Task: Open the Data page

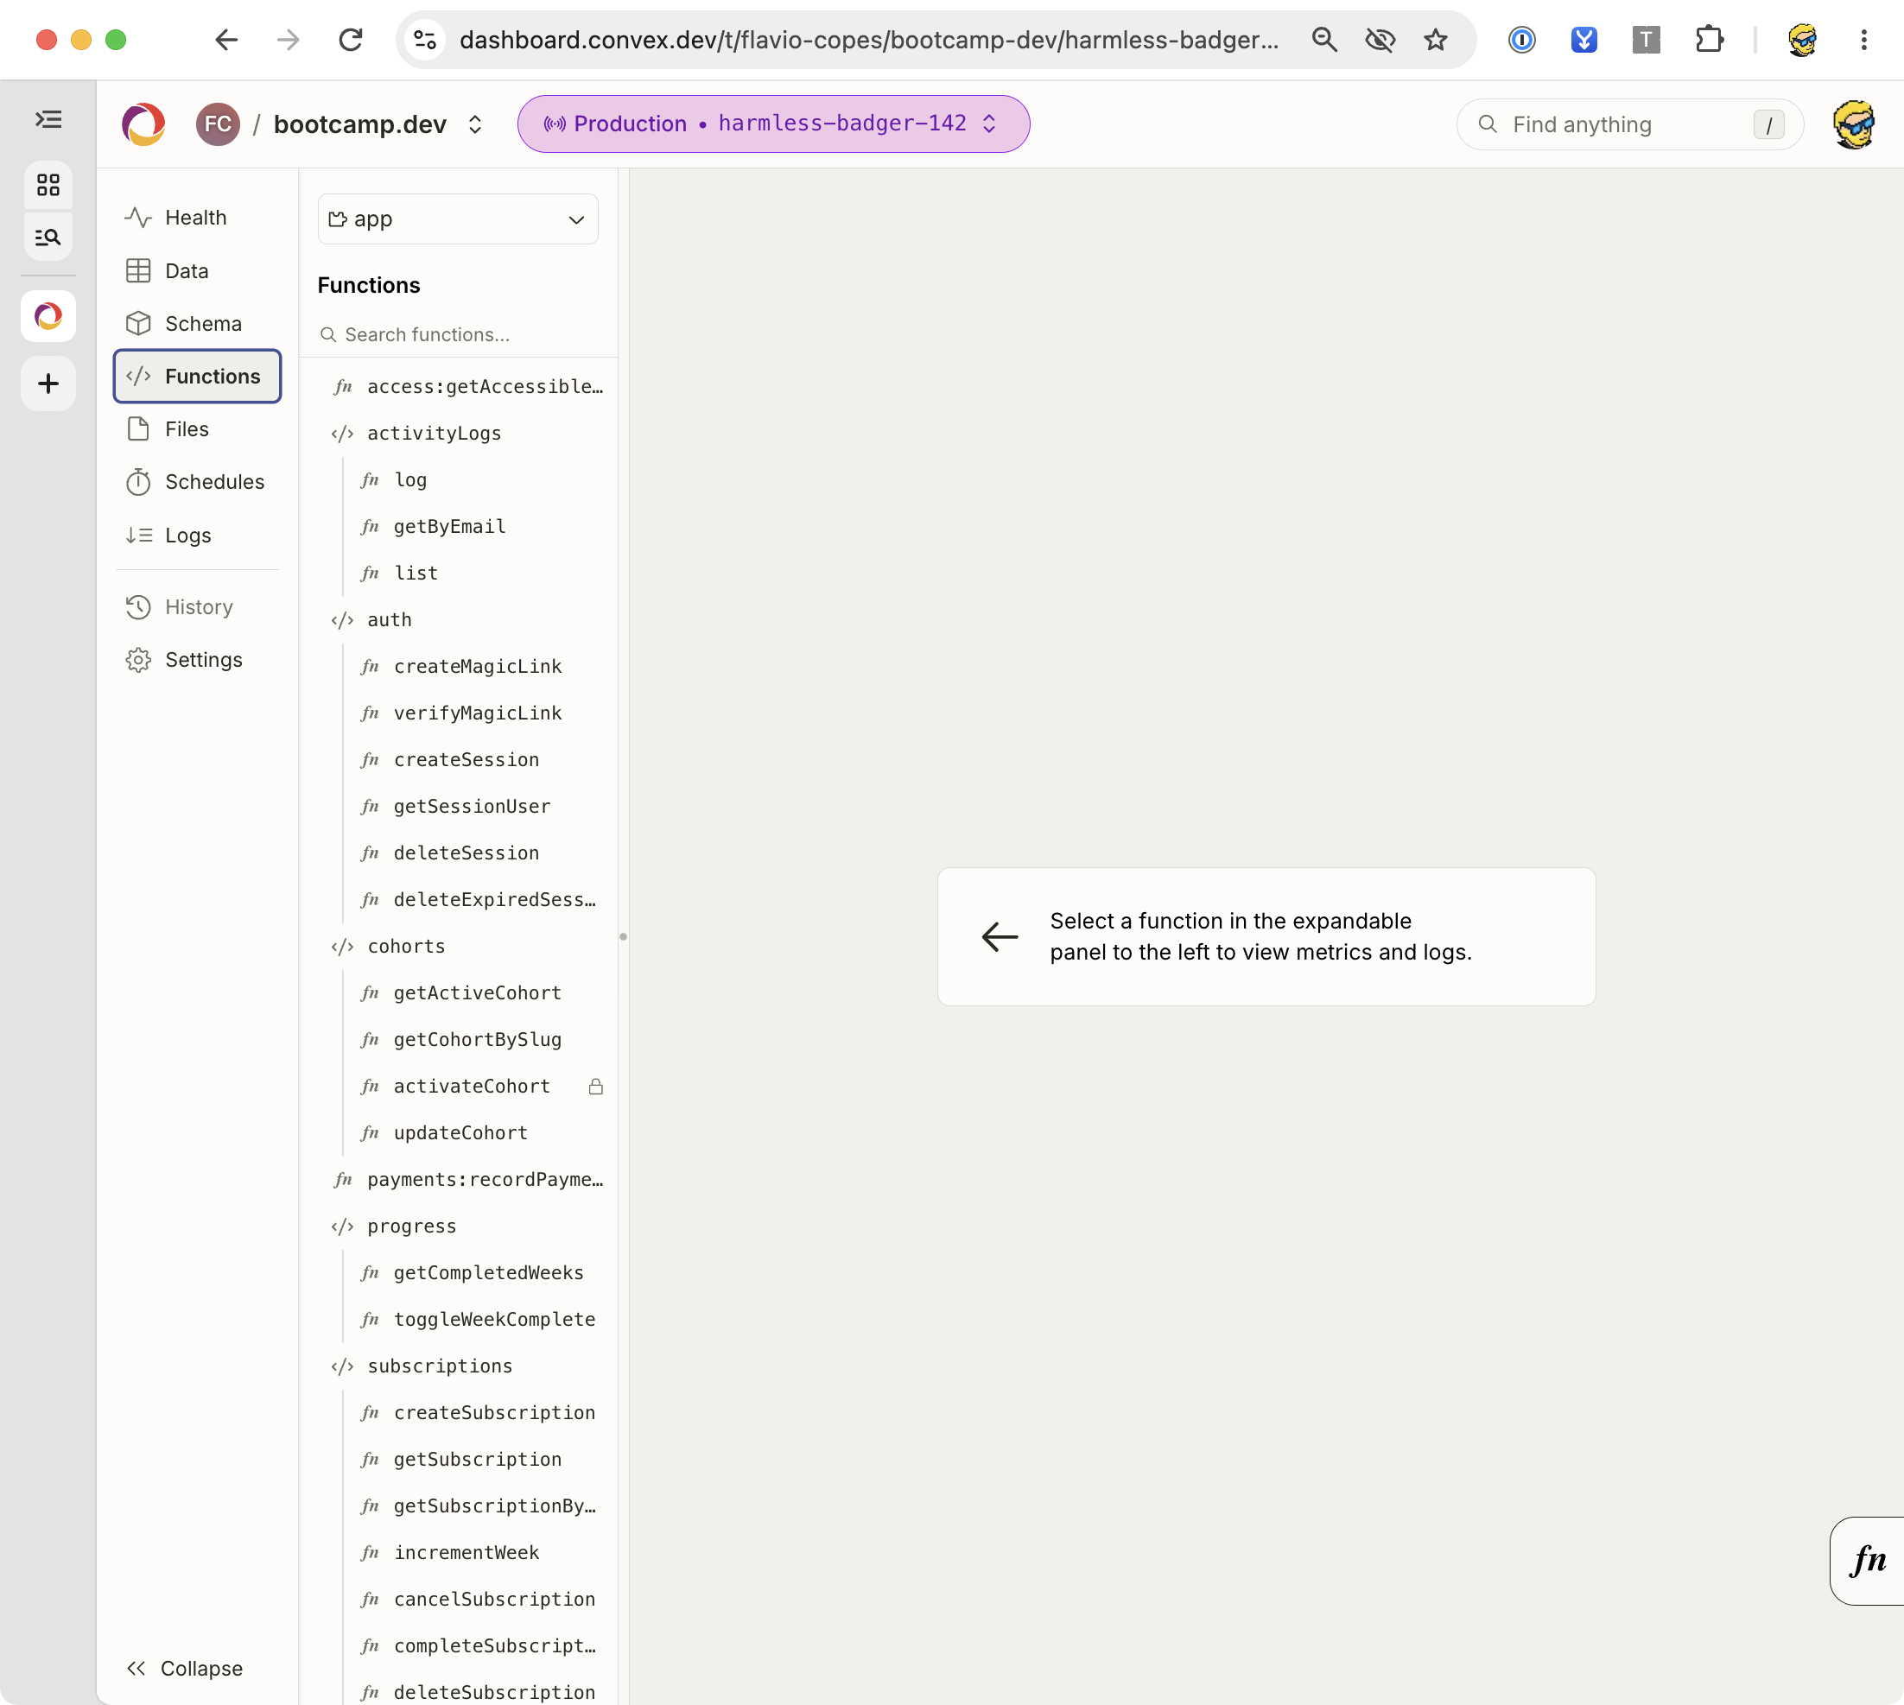Action: coord(197,270)
